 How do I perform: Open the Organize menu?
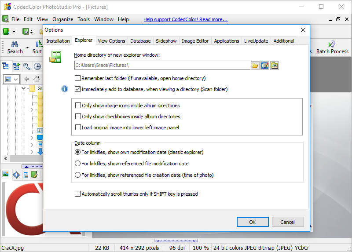62,19
